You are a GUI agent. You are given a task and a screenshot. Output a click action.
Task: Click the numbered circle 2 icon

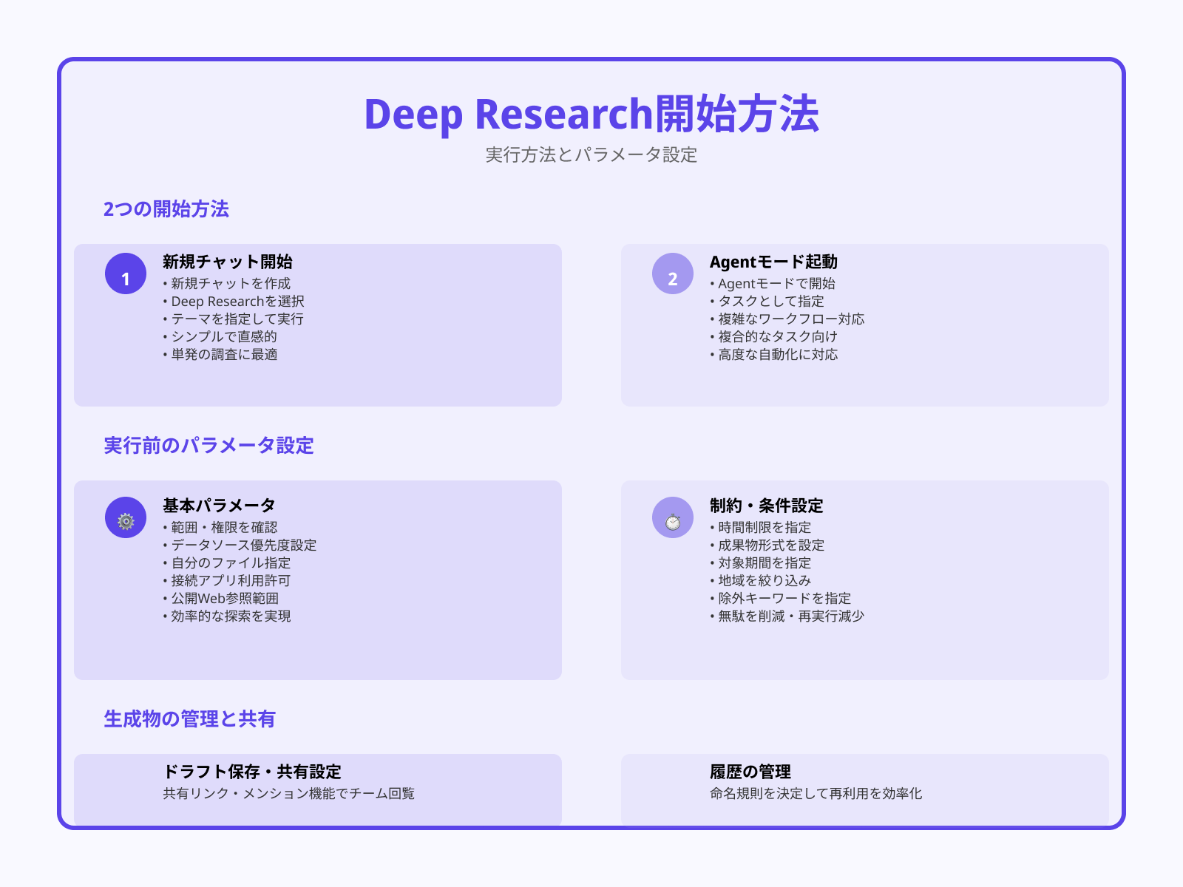(672, 279)
